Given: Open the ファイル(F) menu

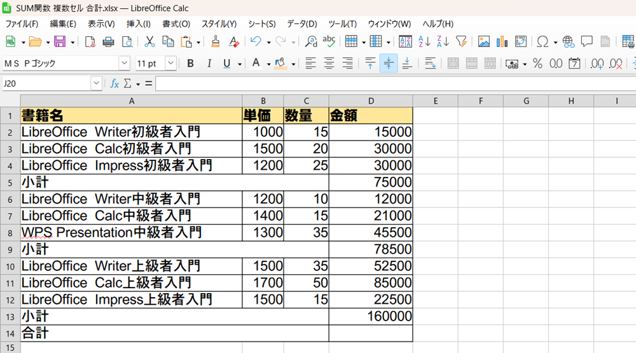Looking at the screenshot, I should [x=22, y=24].
